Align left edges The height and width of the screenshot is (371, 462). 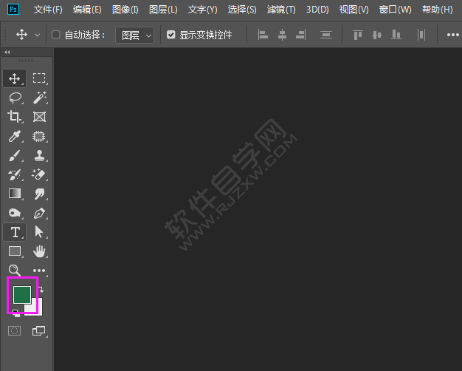pyautogui.click(x=263, y=35)
